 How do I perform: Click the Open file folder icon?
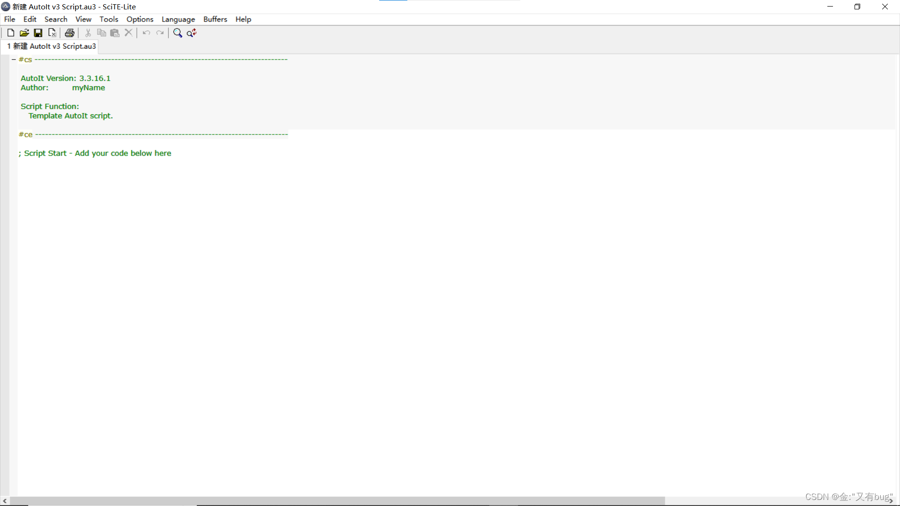pyautogui.click(x=24, y=33)
